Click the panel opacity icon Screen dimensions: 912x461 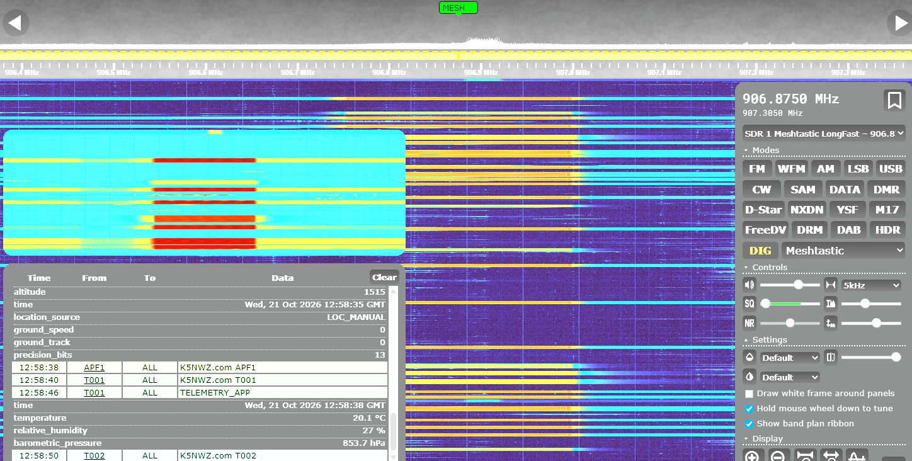[831, 357]
